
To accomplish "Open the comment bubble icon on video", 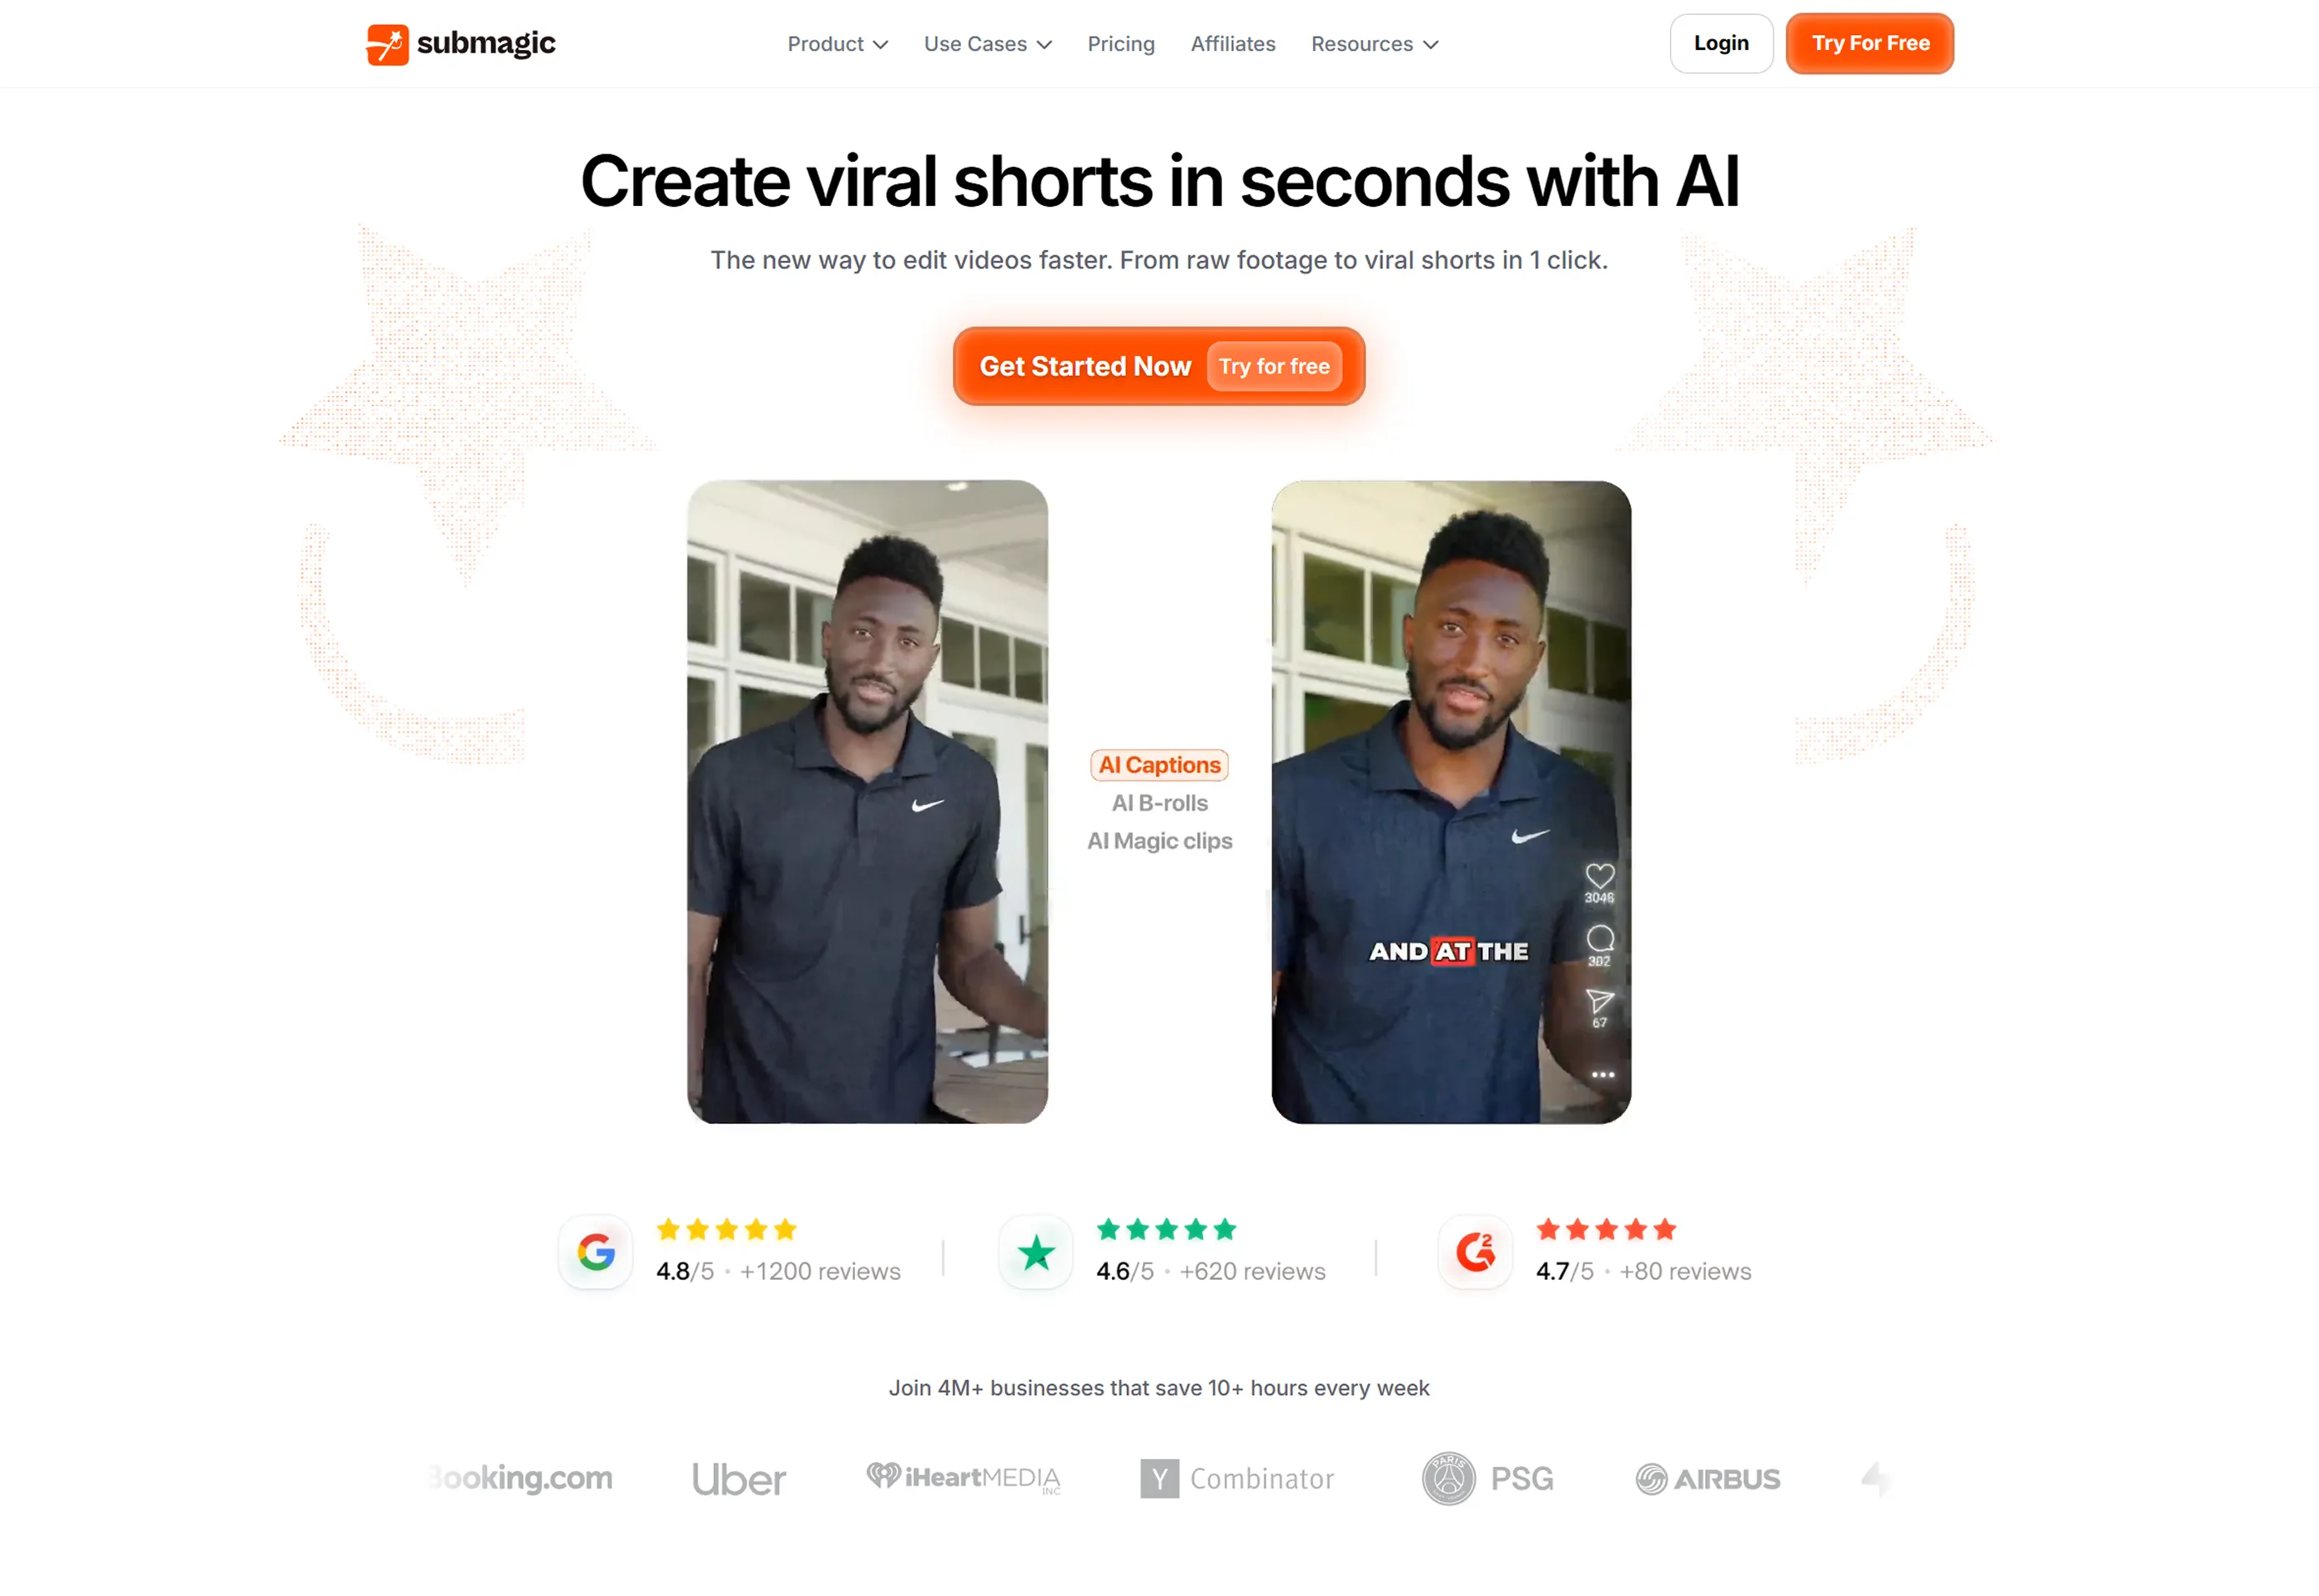I will pos(1600,938).
